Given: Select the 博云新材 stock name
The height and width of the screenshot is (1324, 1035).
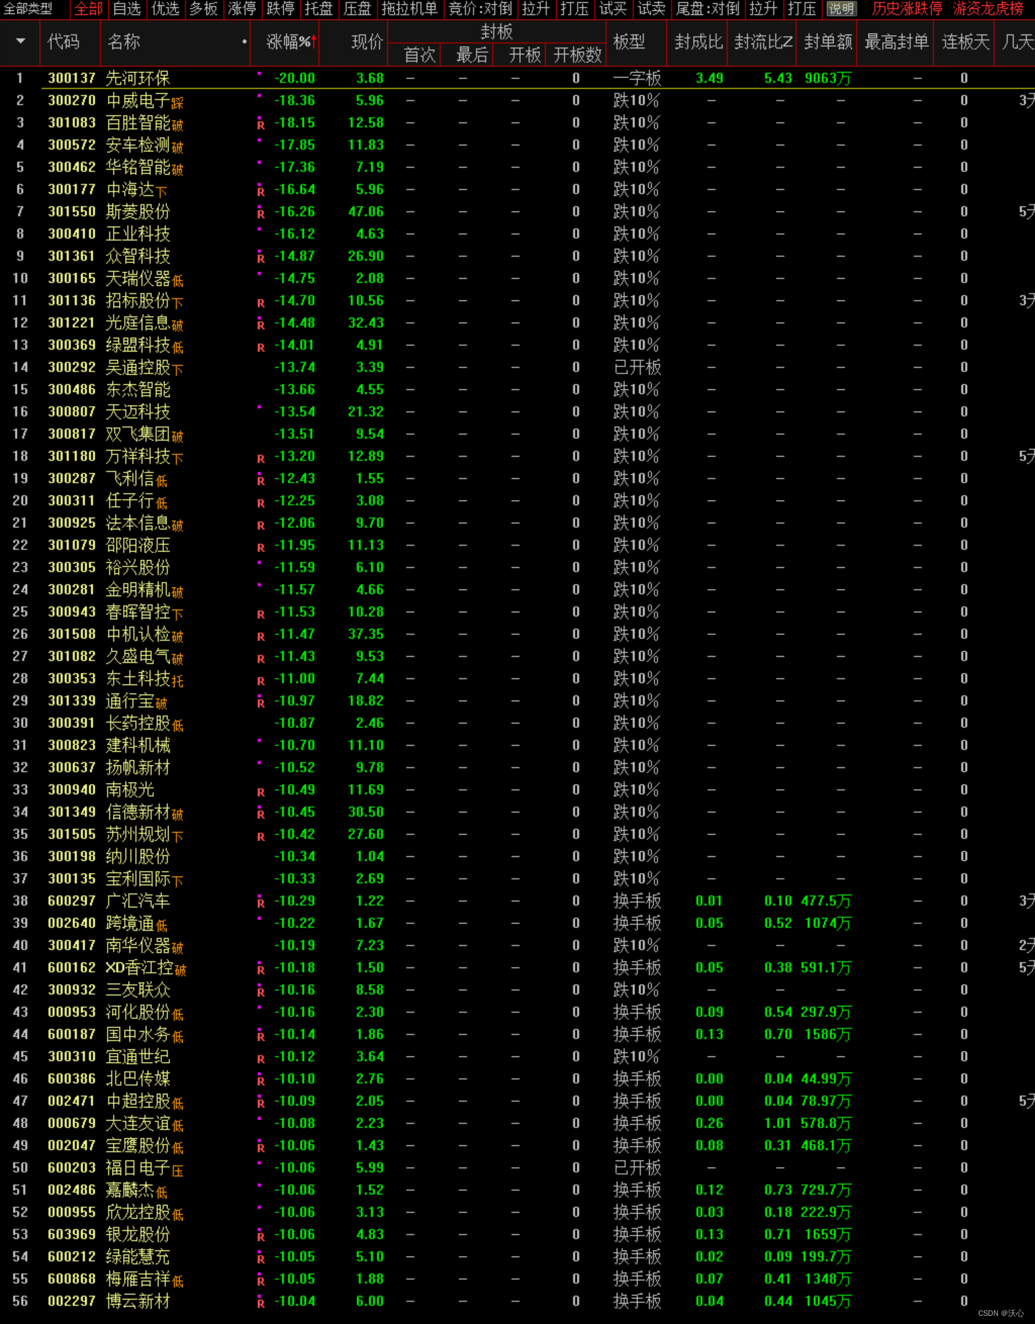Looking at the screenshot, I should point(138,1302).
